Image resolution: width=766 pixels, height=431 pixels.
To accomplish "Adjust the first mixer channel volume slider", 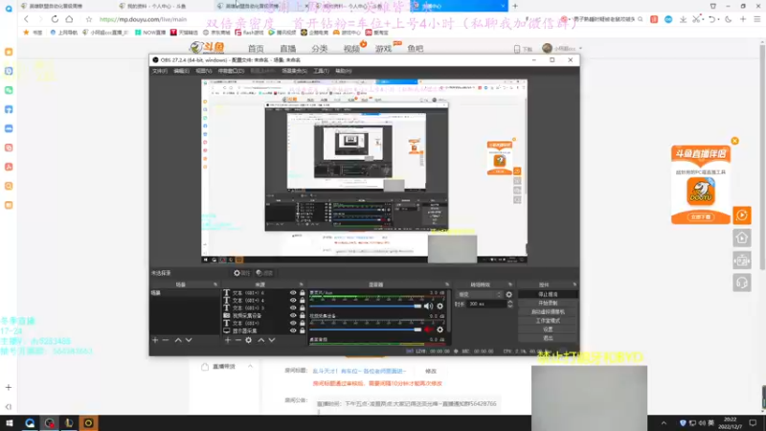I will 366,306.
